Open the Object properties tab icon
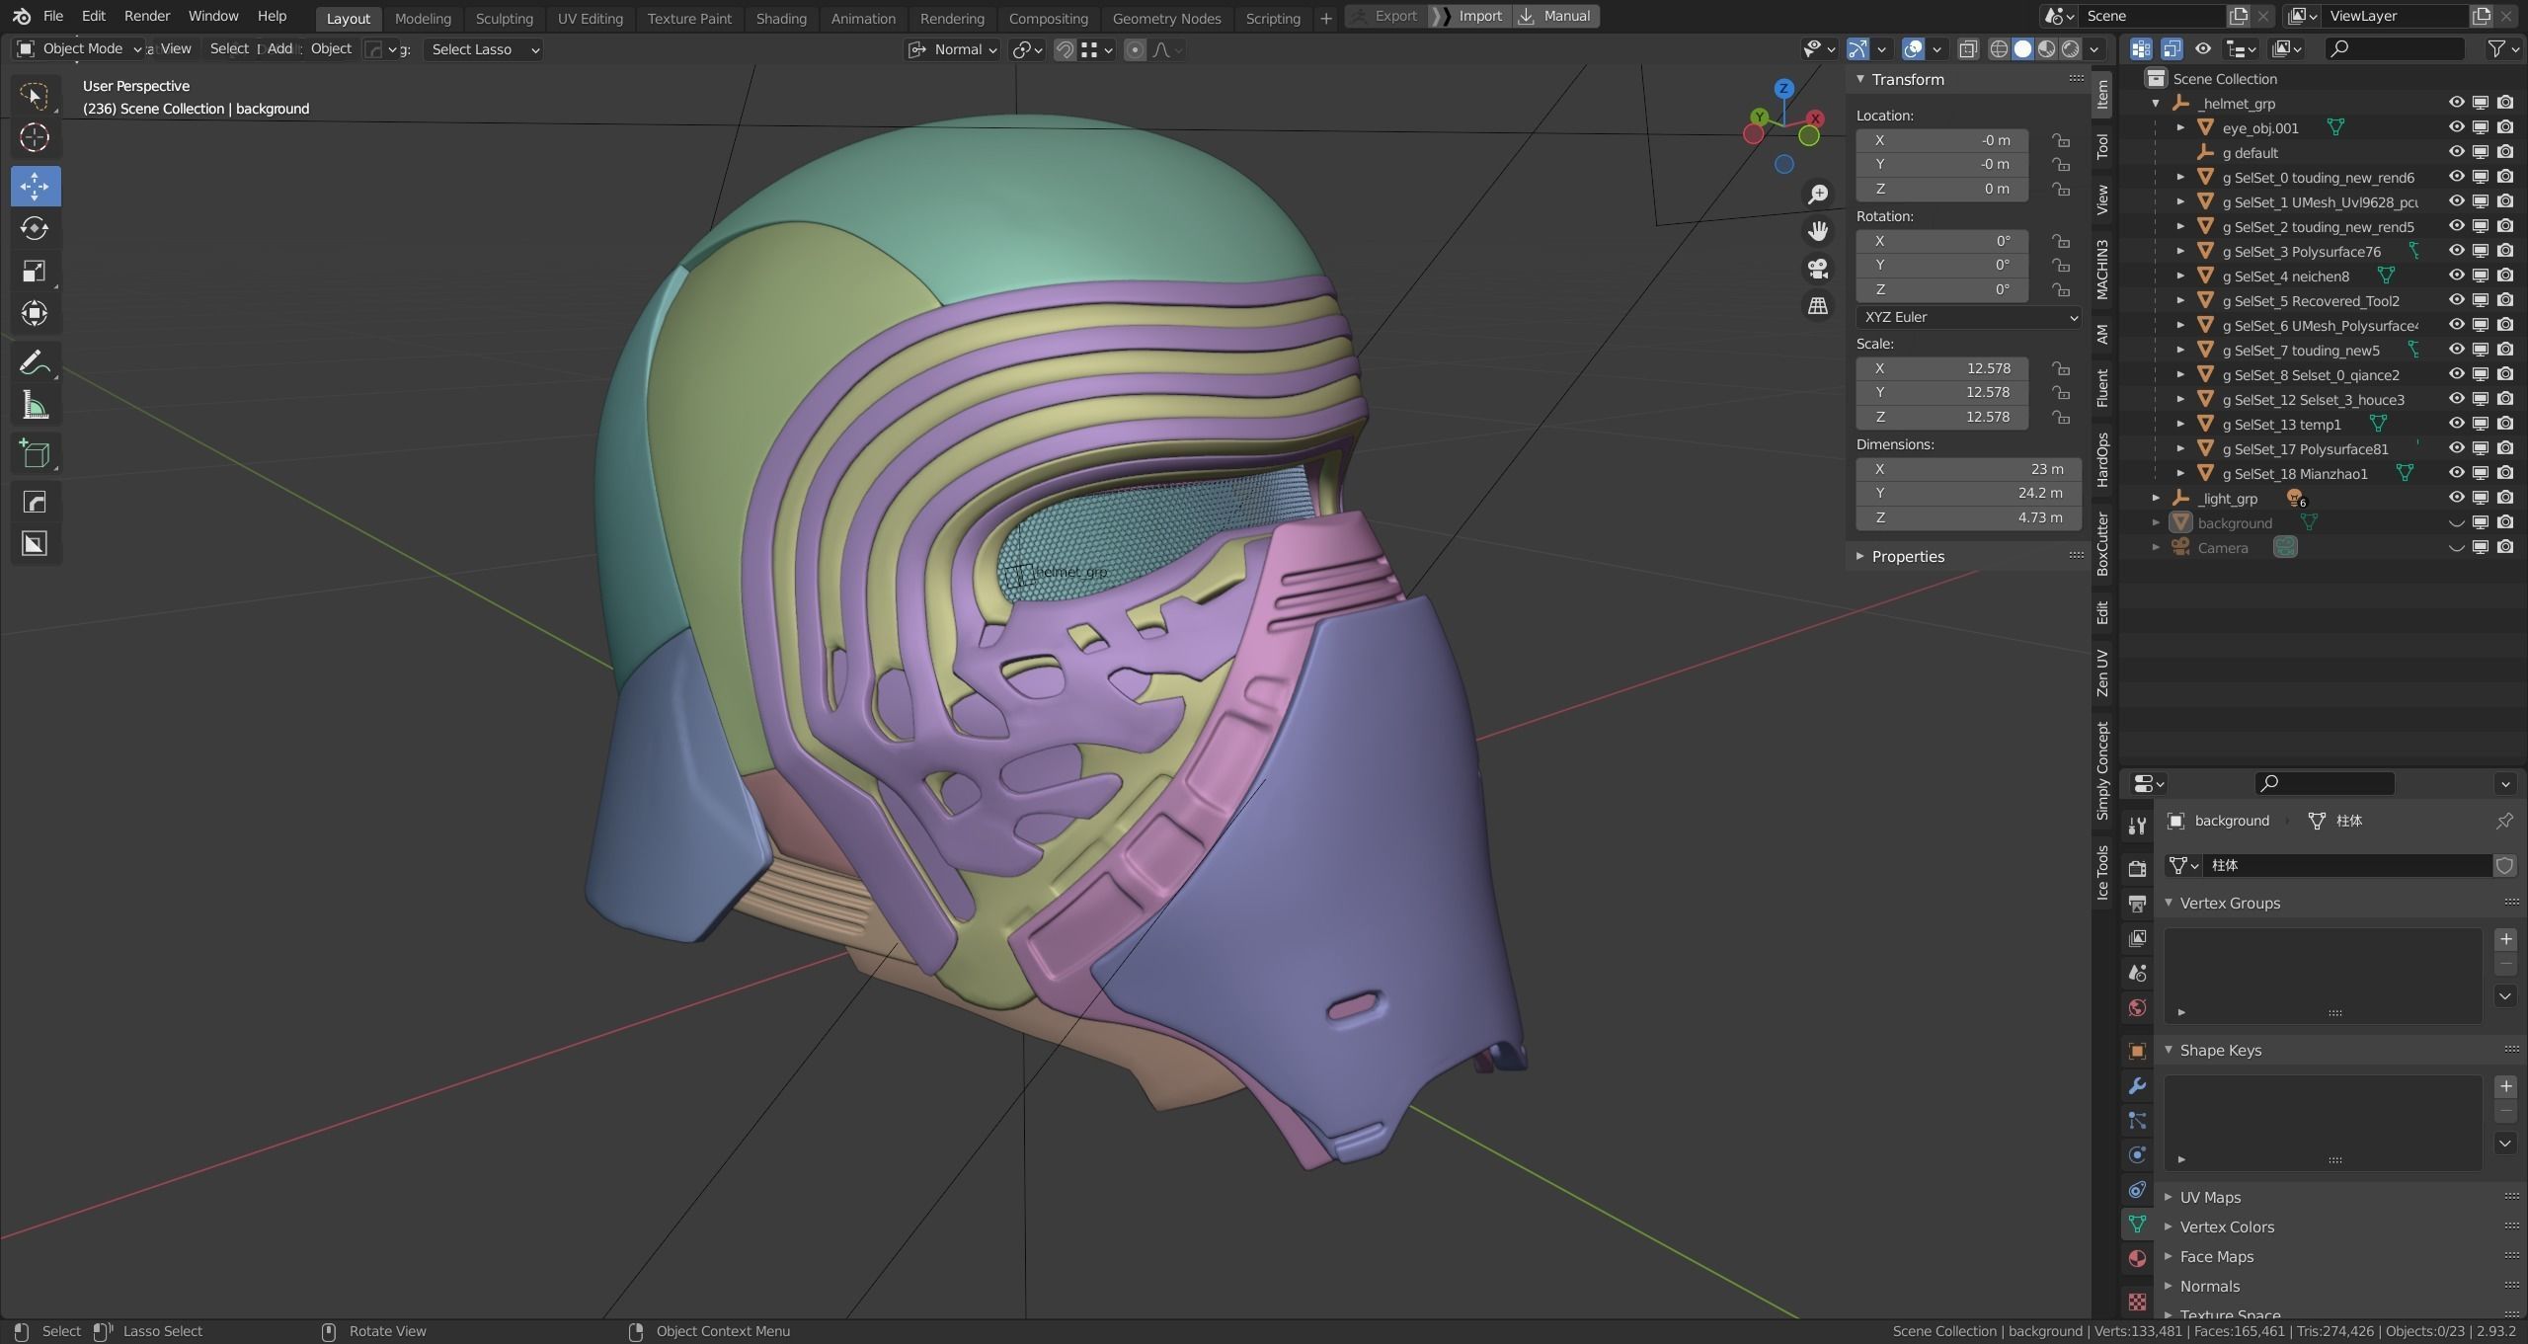Screen dimensions: 2528x1344 pos(2137,1051)
